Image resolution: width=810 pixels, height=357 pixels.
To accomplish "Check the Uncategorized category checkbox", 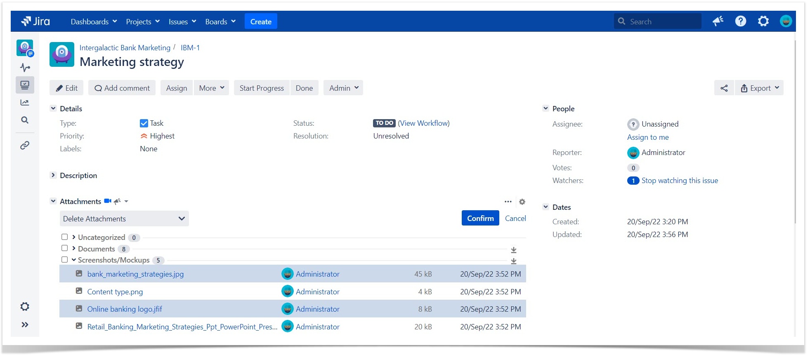I will point(65,237).
